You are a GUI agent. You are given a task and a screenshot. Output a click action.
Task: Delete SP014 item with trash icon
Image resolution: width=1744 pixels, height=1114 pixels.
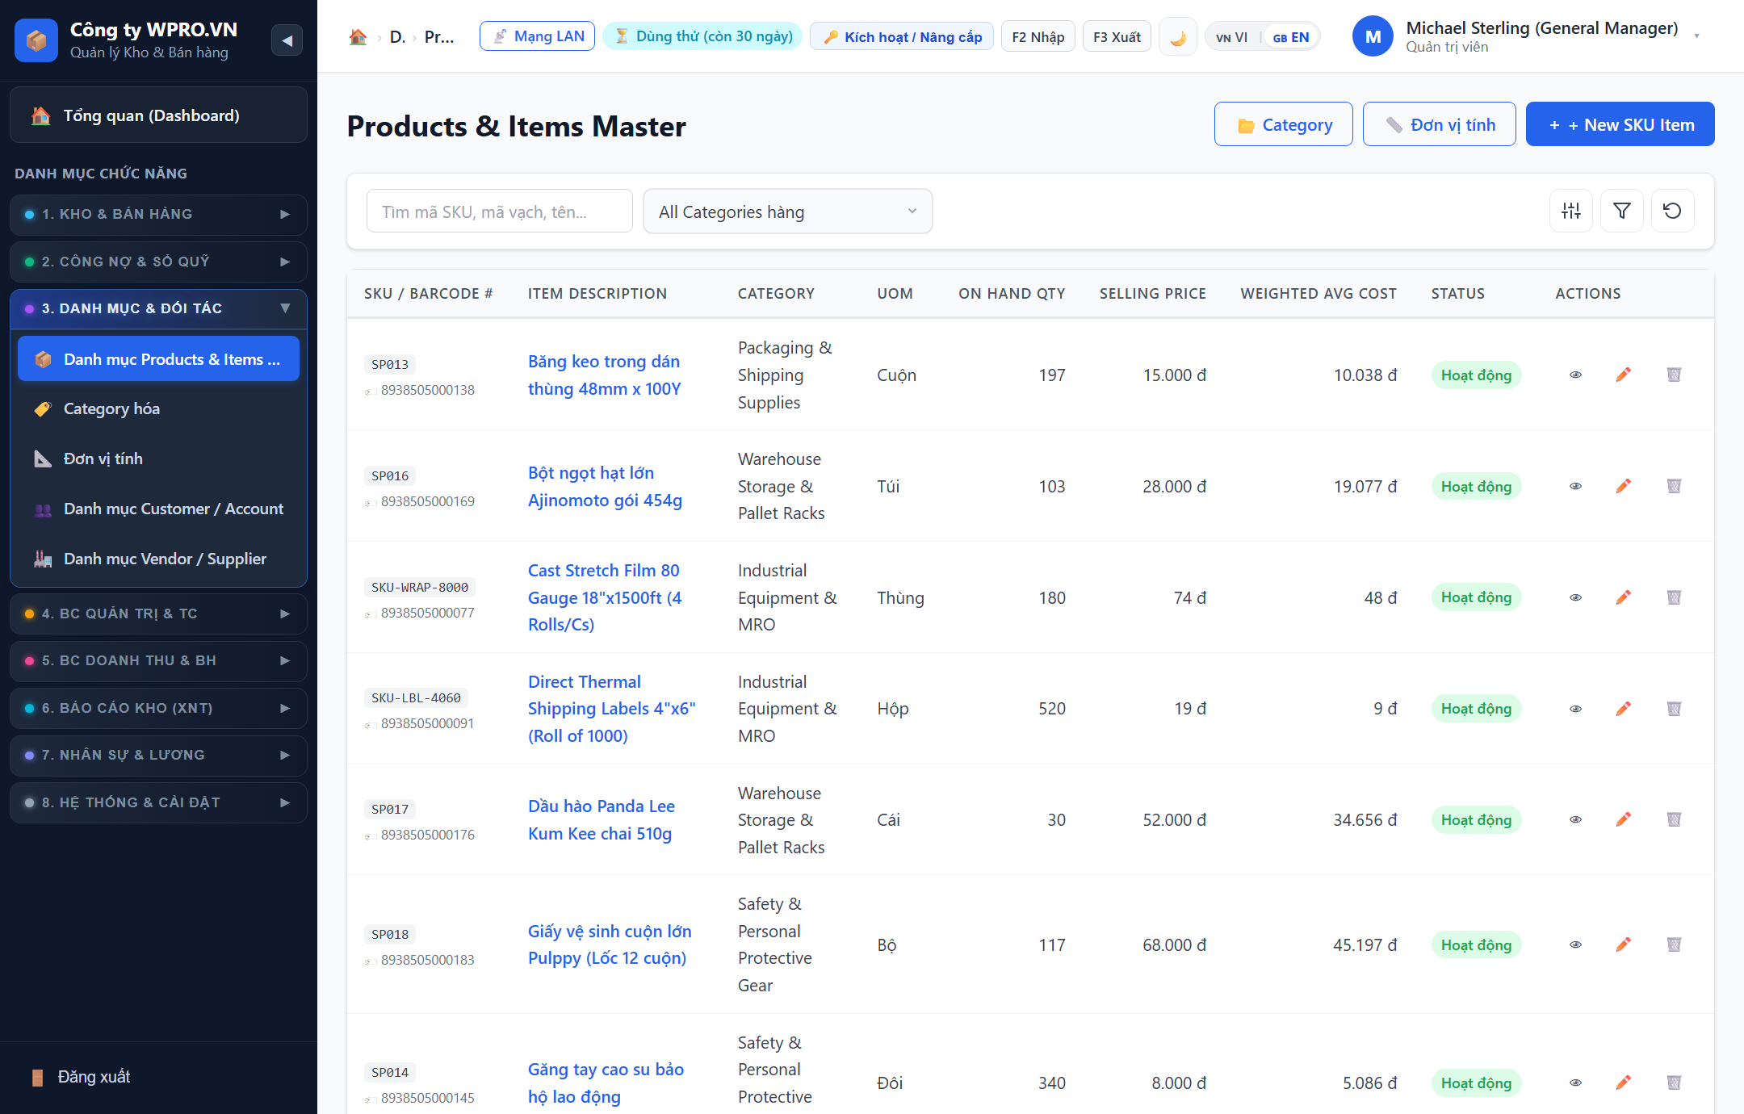[1674, 1083]
